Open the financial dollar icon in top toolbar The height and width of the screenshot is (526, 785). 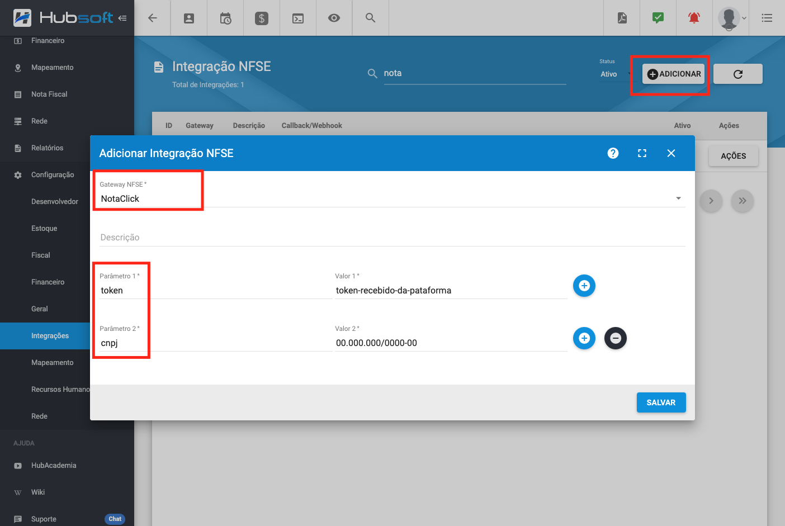[x=261, y=18]
